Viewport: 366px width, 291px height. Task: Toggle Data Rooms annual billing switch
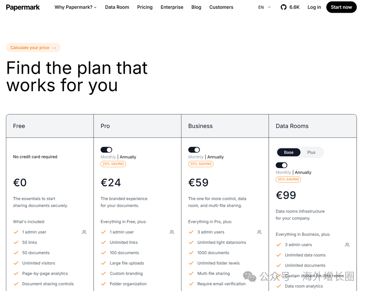point(281,165)
